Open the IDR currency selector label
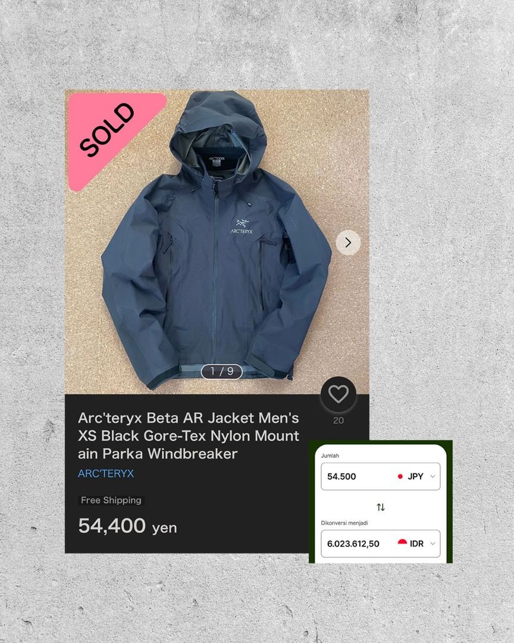 pos(416,544)
